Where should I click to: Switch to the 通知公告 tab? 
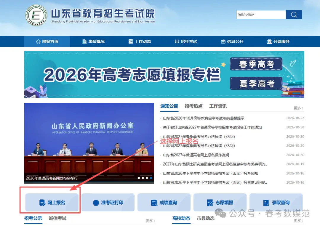tap(169, 106)
